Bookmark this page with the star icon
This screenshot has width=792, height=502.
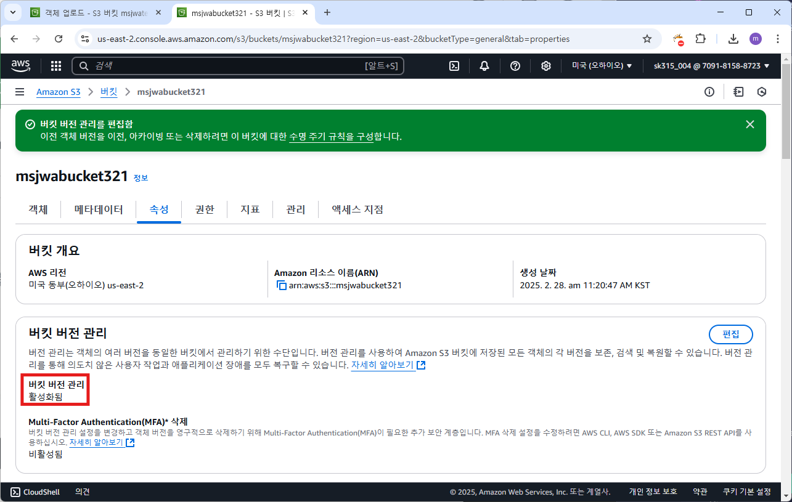[x=647, y=39]
